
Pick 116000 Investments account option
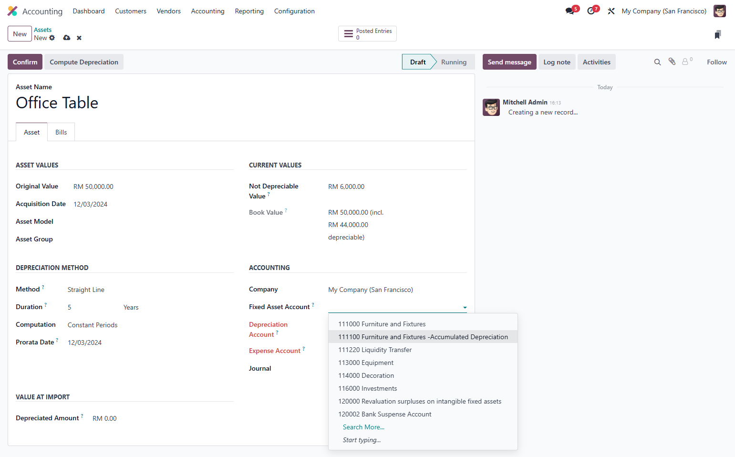point(423,388)
